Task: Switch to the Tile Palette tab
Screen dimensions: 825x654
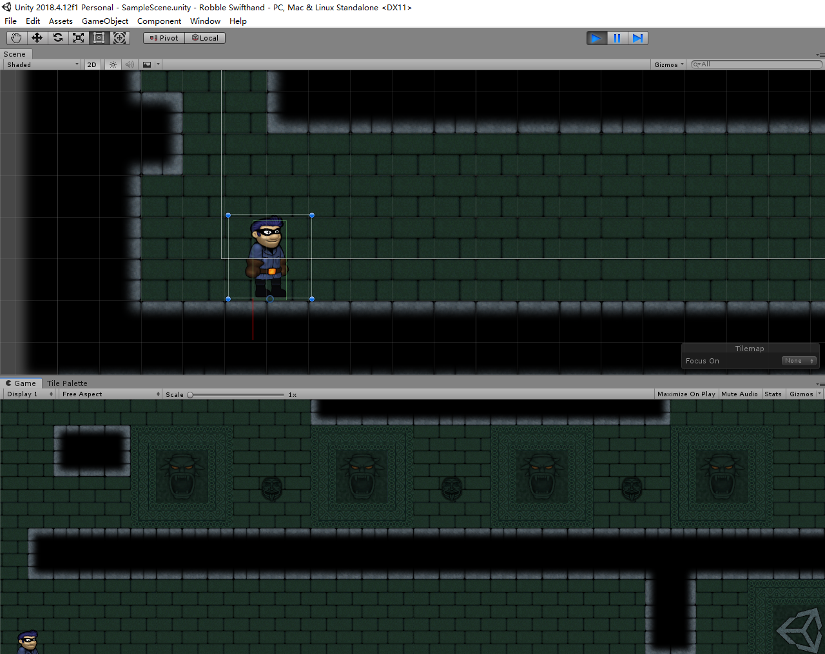Action: click(67, 383)
